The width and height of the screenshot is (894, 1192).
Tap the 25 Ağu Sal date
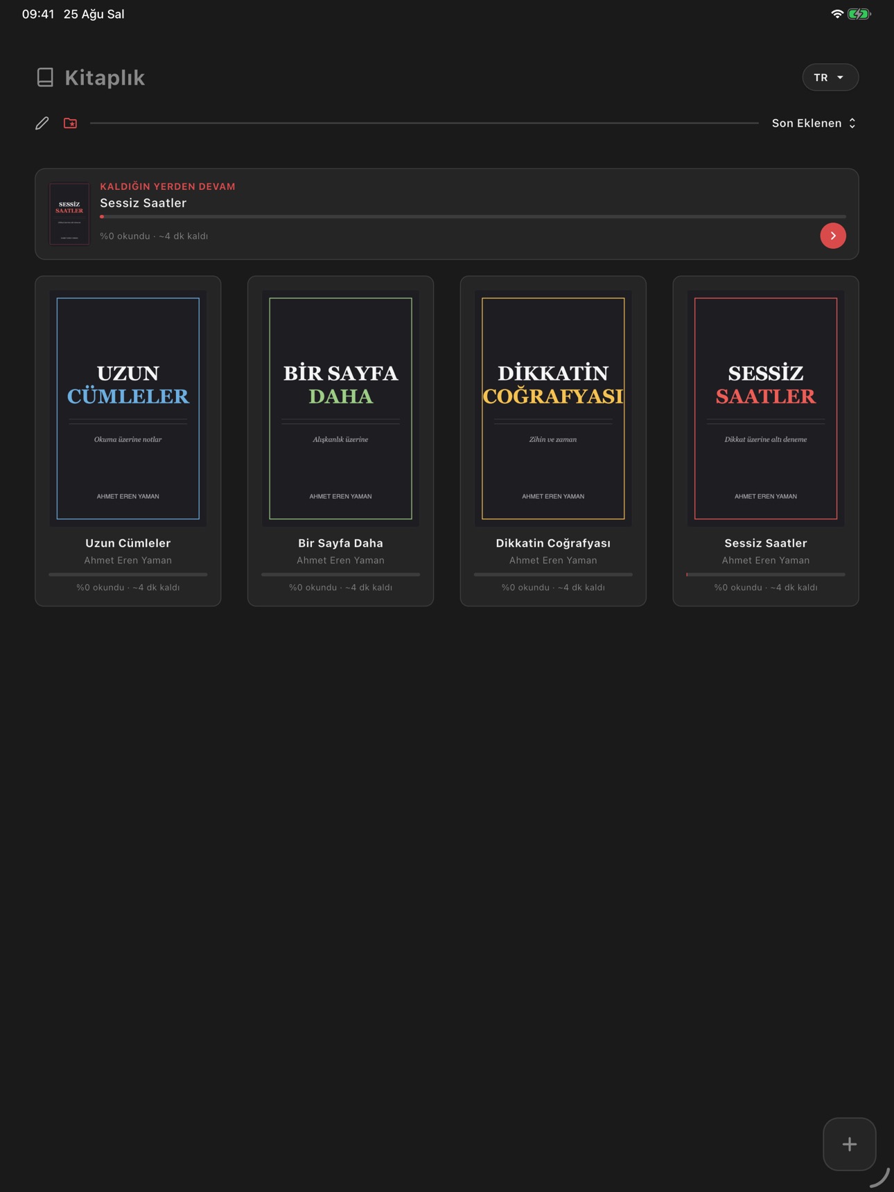(94, 14)
